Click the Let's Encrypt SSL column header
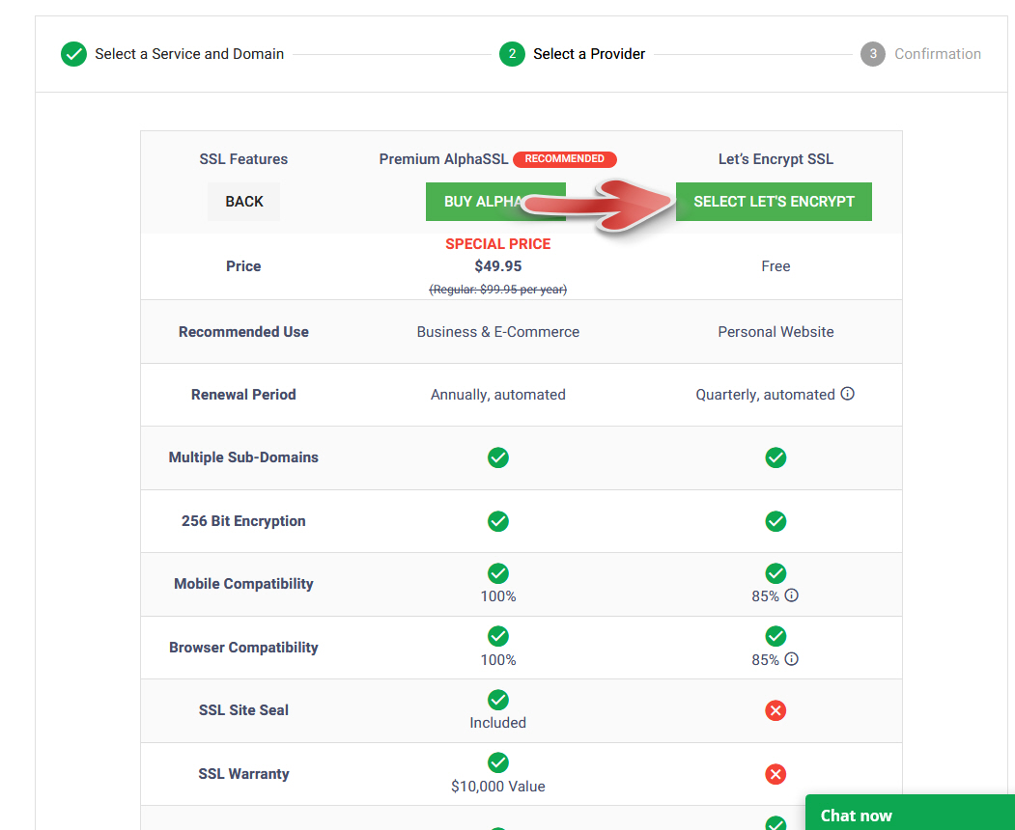Viewport: 1015px width, 830px height. tap(775, 159)
